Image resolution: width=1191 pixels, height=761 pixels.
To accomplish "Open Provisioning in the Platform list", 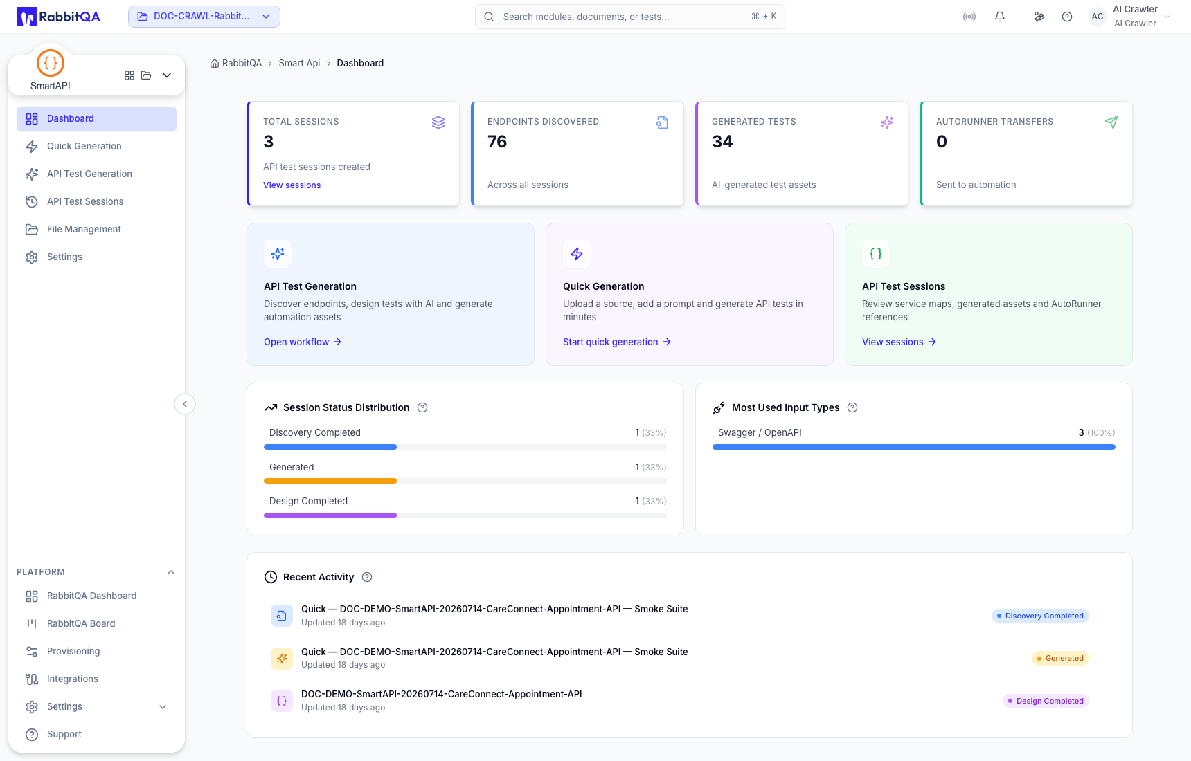I will pyautogui.click(x=96, y=652).
